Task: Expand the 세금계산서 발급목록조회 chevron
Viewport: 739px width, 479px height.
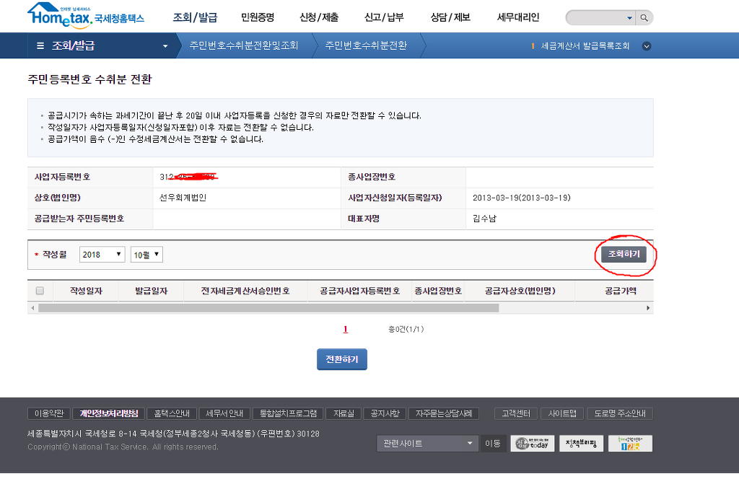Action: (x=647, y=46)
